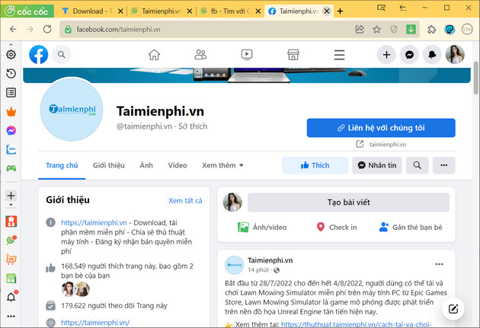480x328 pixels.
Task: Select the Ảnh tab
Action: [146, 165]
